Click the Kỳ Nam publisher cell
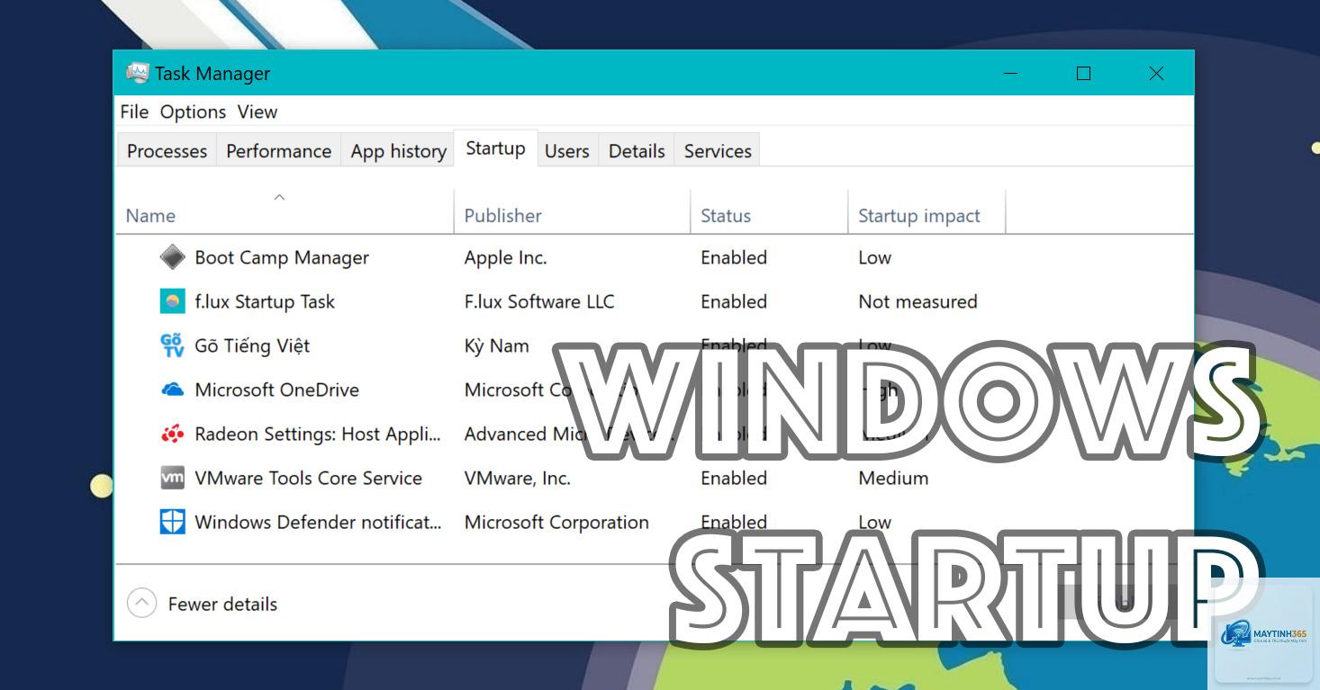The height and width of the screenshot is (690, 1320). (496, 345)
